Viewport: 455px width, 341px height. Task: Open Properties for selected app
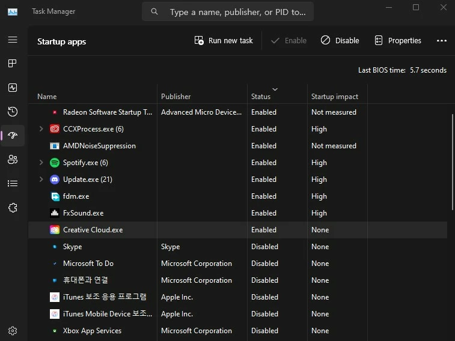pyautogui.click(x=398, y=41)
